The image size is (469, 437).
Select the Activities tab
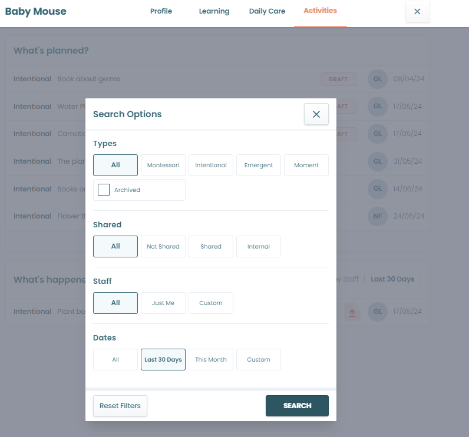click(320, 11)
